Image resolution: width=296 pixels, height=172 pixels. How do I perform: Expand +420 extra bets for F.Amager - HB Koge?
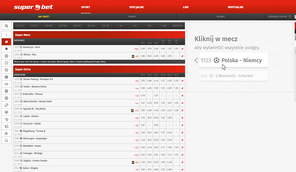(x=136, y=155)
